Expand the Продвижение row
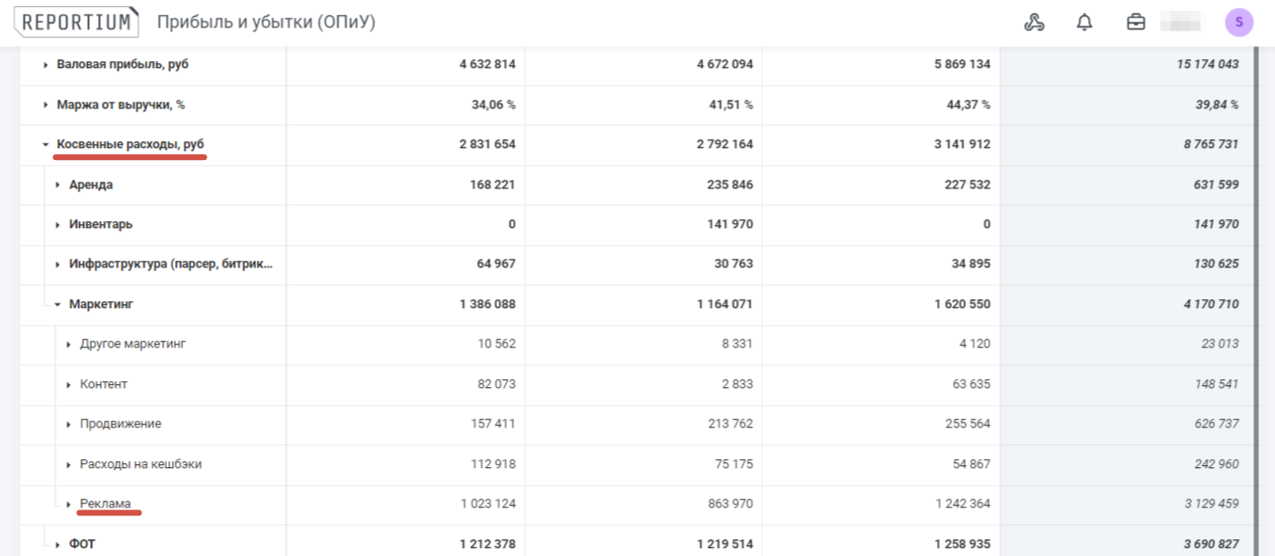This screenshot has width=1275, height=556. click(69, 425)
